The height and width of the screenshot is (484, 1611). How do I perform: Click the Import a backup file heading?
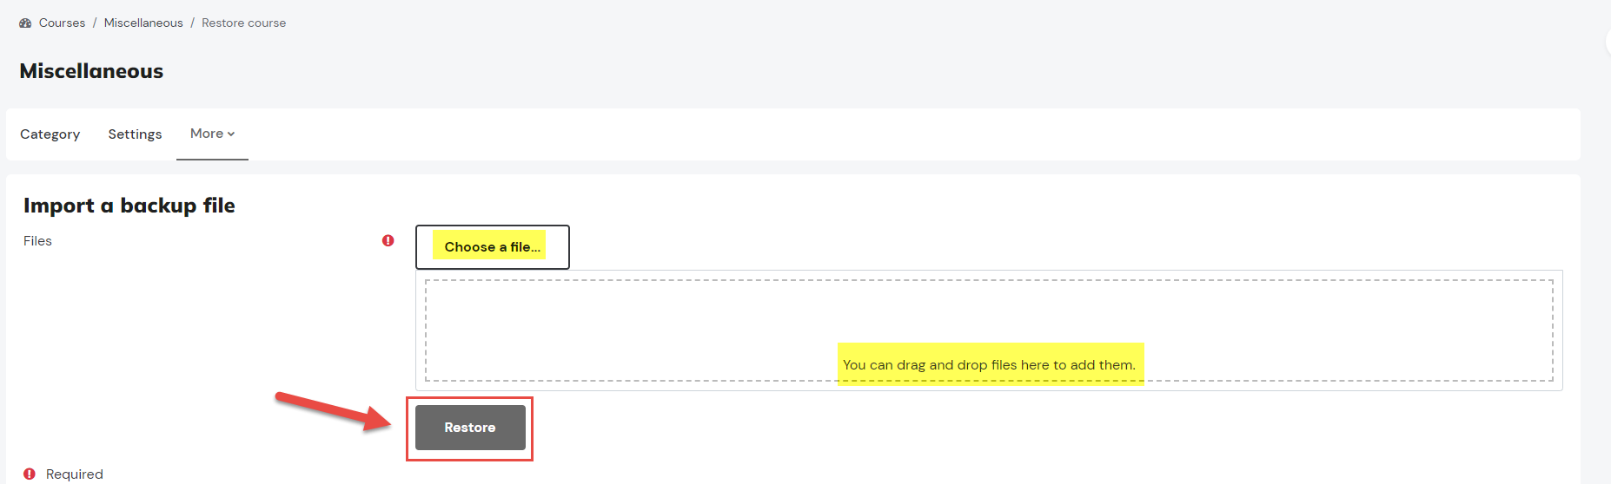click(129, 206)
